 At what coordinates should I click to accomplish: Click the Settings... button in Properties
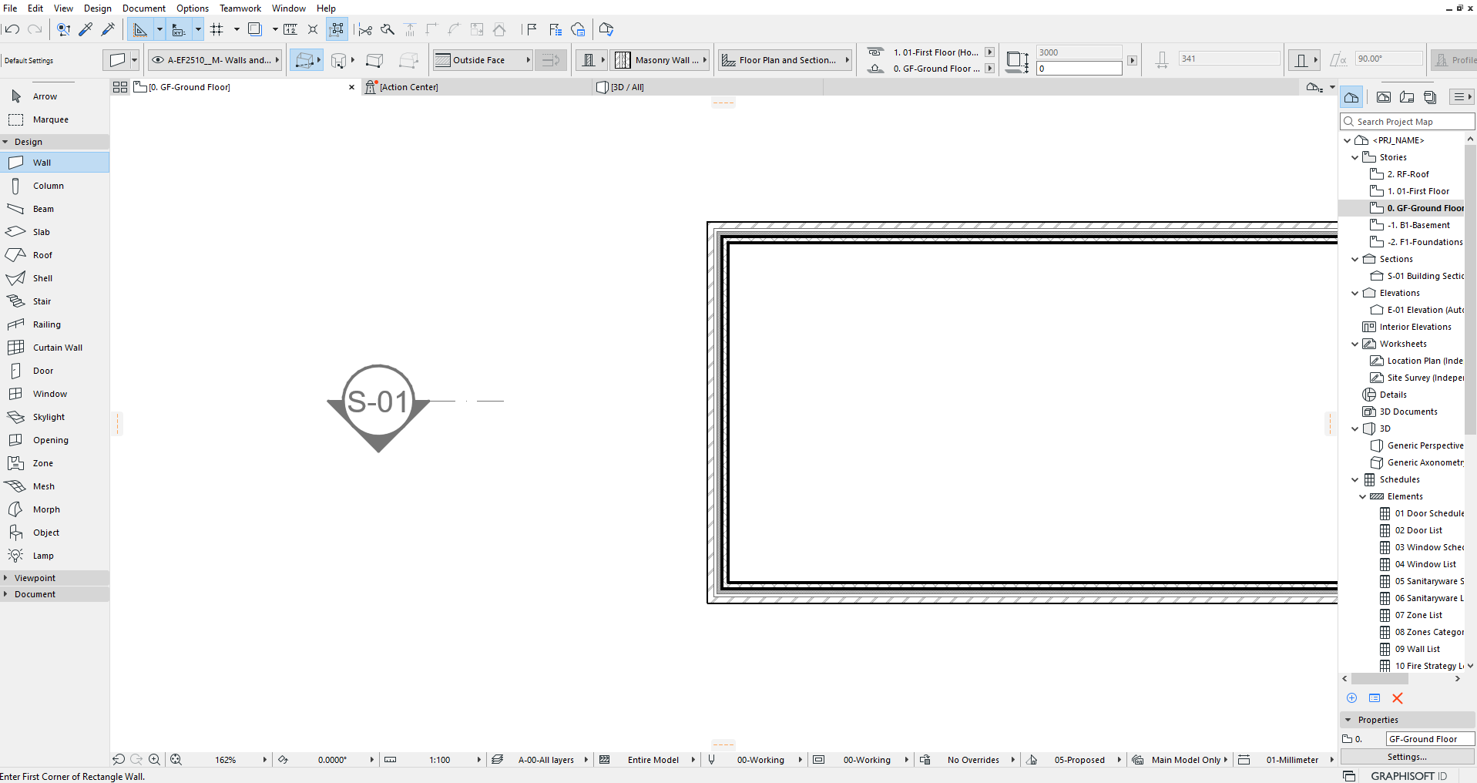(x=1407, y=757)
